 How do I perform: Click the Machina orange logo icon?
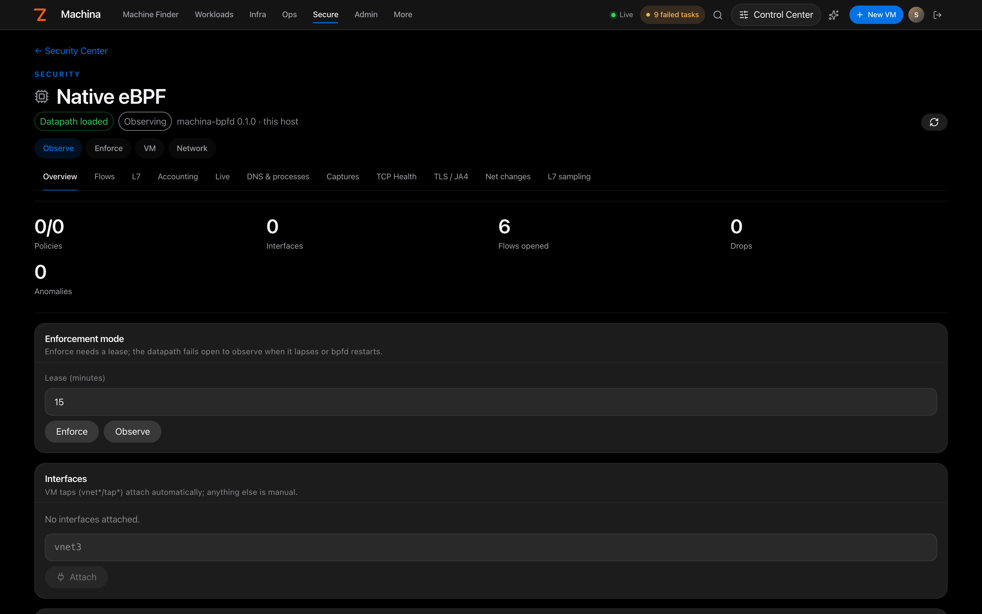[40, 15]
